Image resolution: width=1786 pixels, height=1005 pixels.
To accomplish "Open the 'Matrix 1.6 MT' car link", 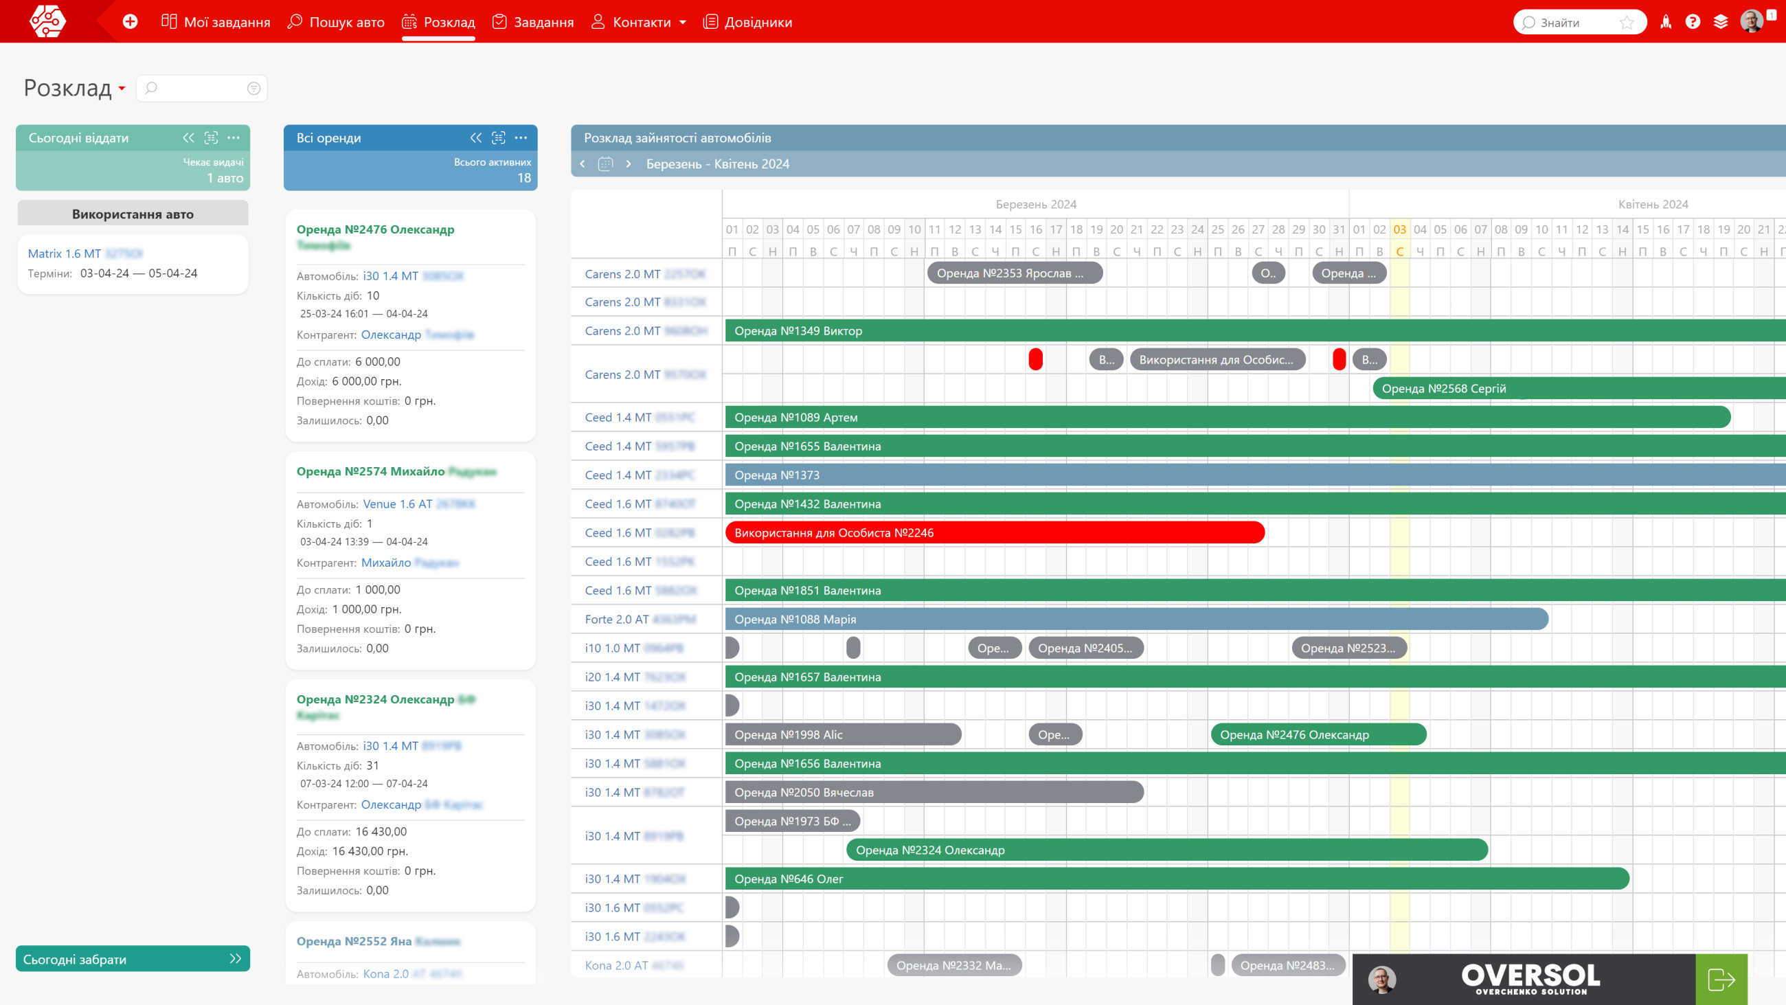I will pyautogui.click(x=65, y=253).
